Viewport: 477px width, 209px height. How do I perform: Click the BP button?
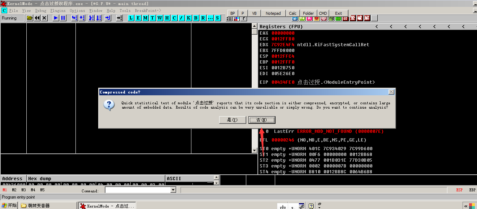point(233,13)
